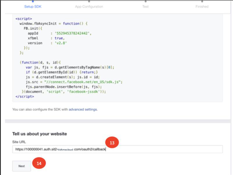Image resolution: width=233 pixels, height=175 pixels.
Task: Click the 'Tell us about your website' heading
Action: point(39,134)
